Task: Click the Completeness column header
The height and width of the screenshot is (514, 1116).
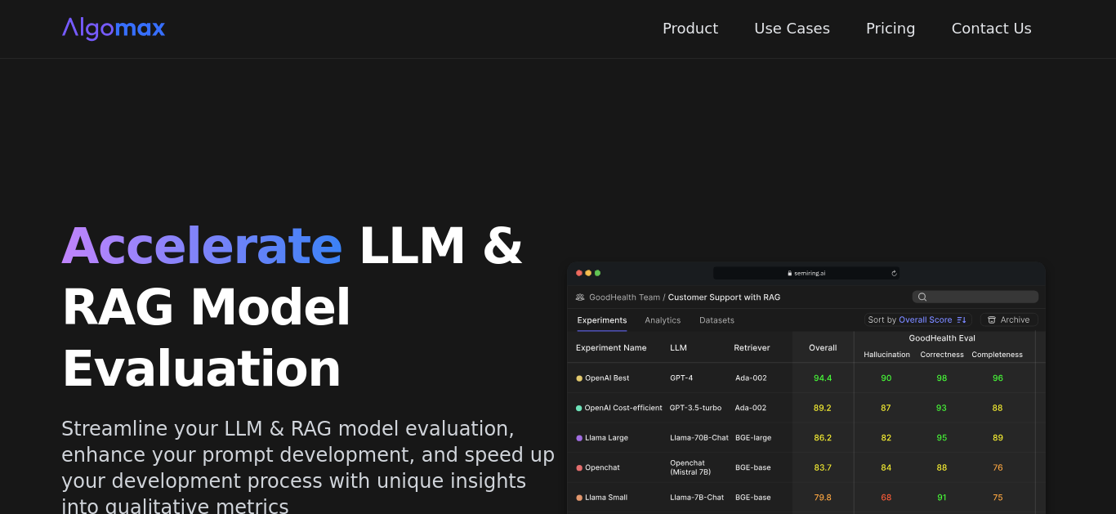Action: [x=998, y=355]
